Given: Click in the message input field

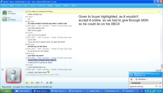Looking at the screenshot, I should (77, 79).
